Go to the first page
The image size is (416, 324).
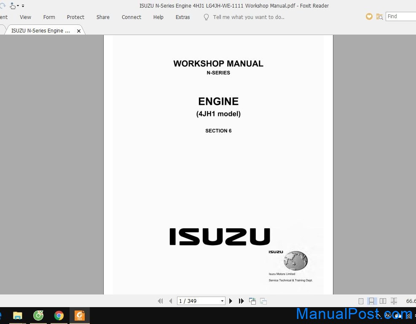tap(160, 301)
